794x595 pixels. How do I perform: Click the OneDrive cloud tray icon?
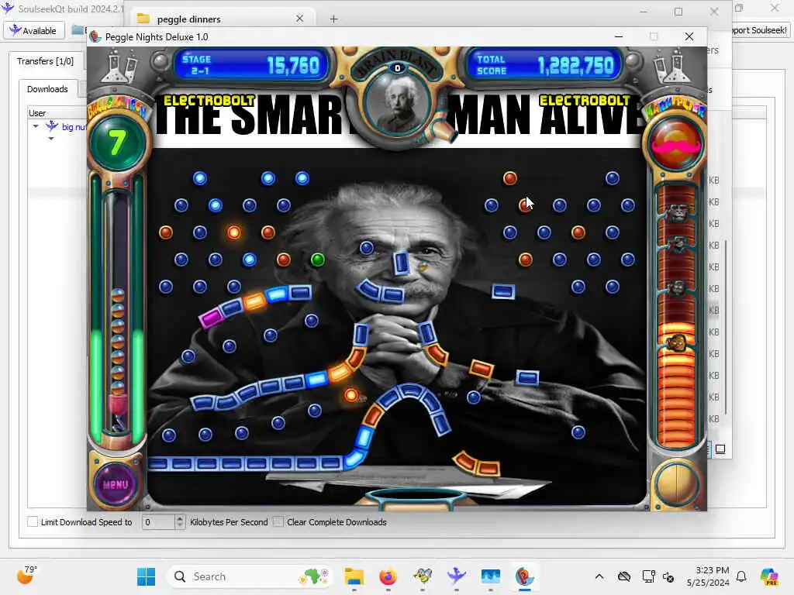pyautogui.click(x=624, y=576)
